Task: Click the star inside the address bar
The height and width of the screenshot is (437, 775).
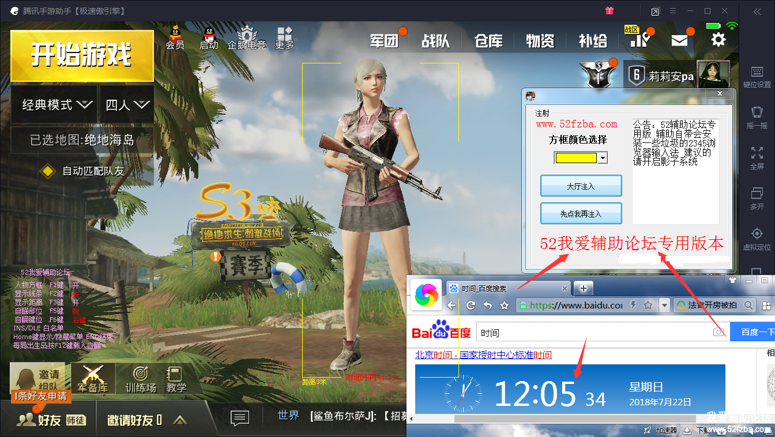Action: click(x=648, y=305)
